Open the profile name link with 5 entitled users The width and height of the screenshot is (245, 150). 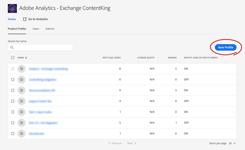click(43, 123)
